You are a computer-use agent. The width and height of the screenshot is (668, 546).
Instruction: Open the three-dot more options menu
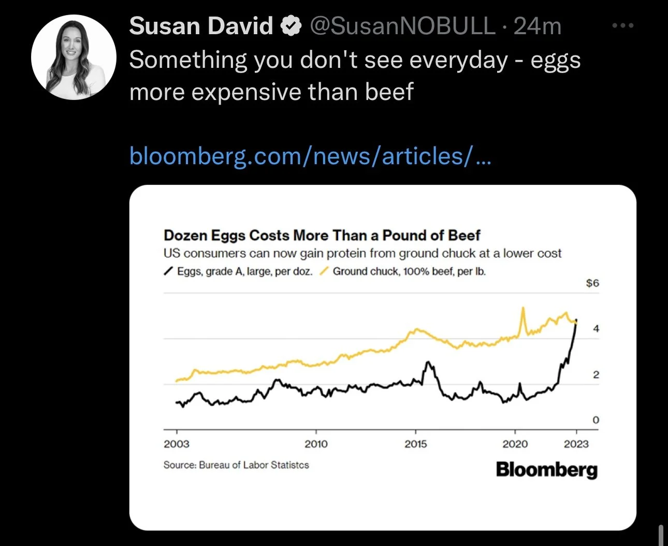[x=622, y=25]
